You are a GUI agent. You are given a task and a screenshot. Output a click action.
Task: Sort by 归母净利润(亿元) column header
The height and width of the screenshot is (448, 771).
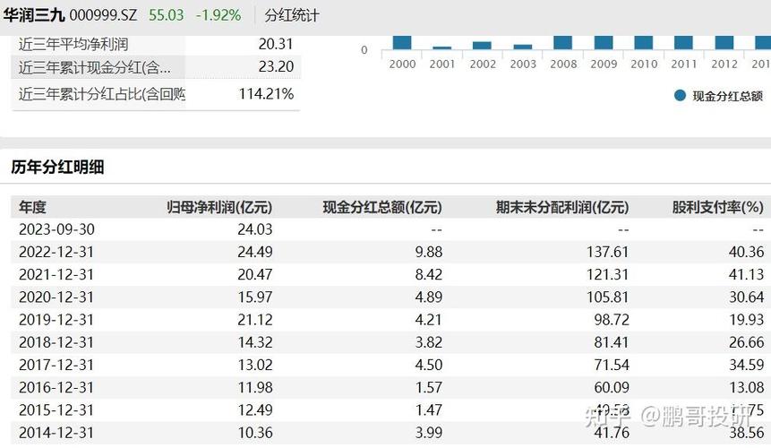tap(219, 207)
